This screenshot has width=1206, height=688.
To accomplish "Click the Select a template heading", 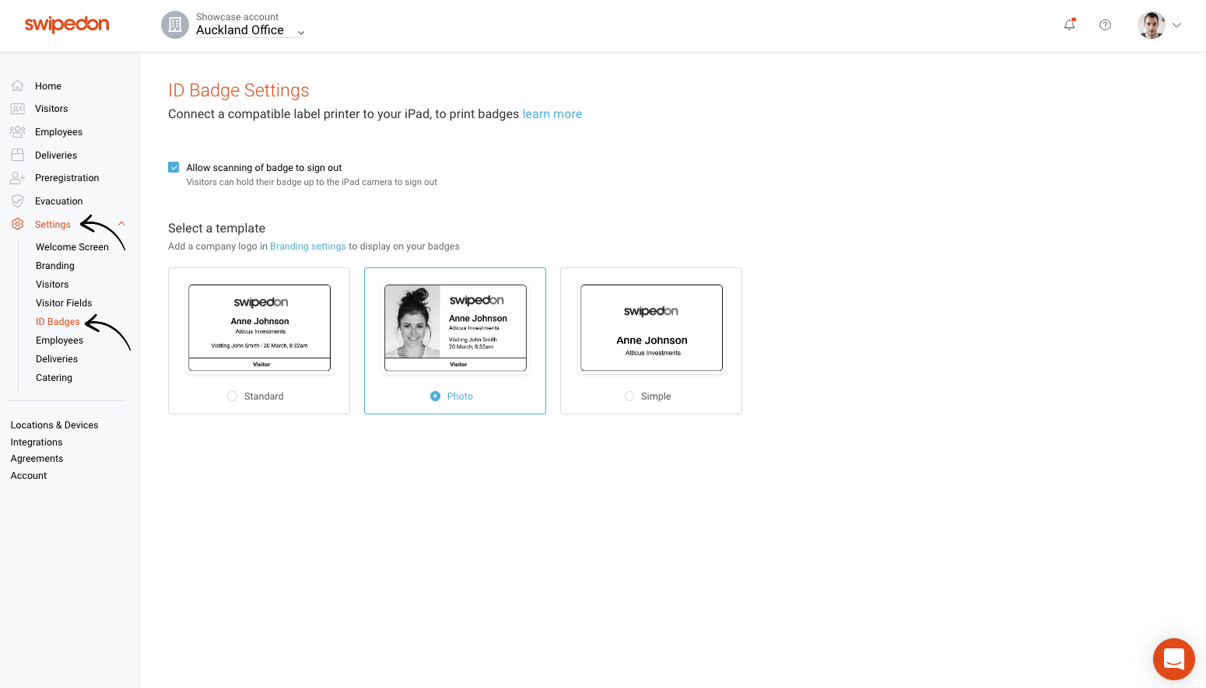I will pyautogui.click(x=217, y=229).
